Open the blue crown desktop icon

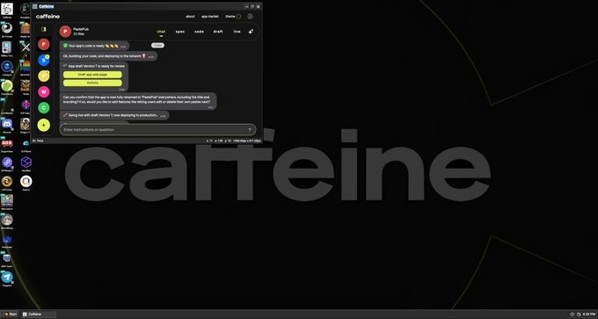pyautogui.click(x=7, y=239)
